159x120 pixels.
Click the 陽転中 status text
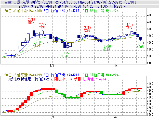coord(60,79)
